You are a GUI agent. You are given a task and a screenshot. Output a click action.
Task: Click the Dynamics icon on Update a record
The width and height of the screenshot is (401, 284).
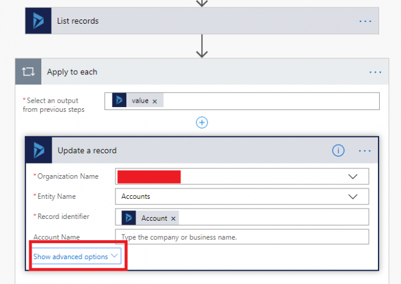coord(39,150)
